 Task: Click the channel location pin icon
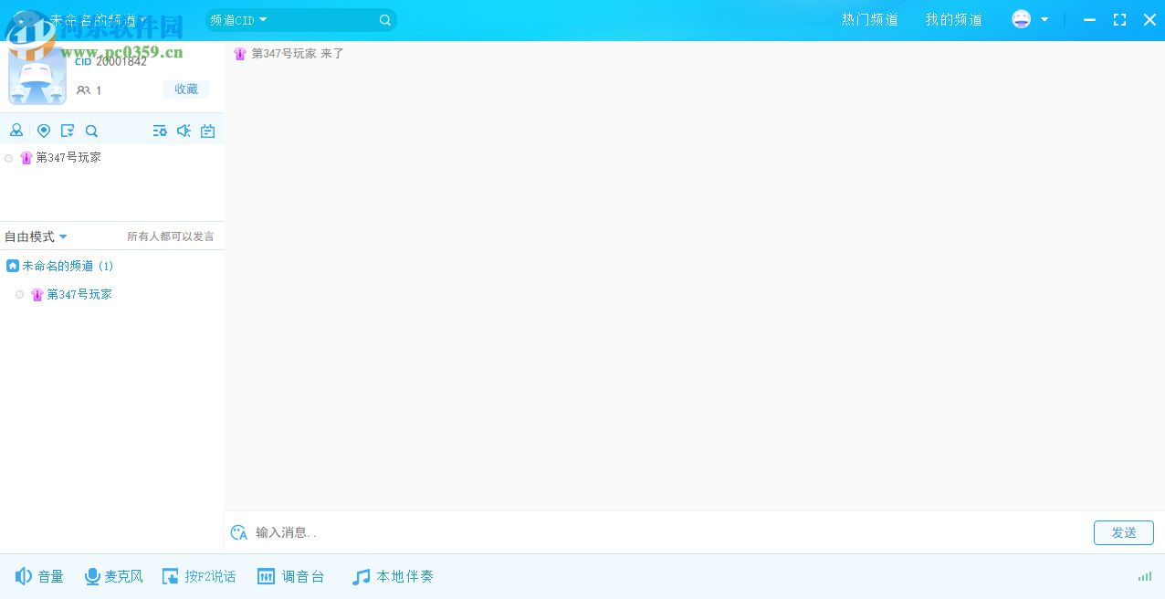[43, 130]
